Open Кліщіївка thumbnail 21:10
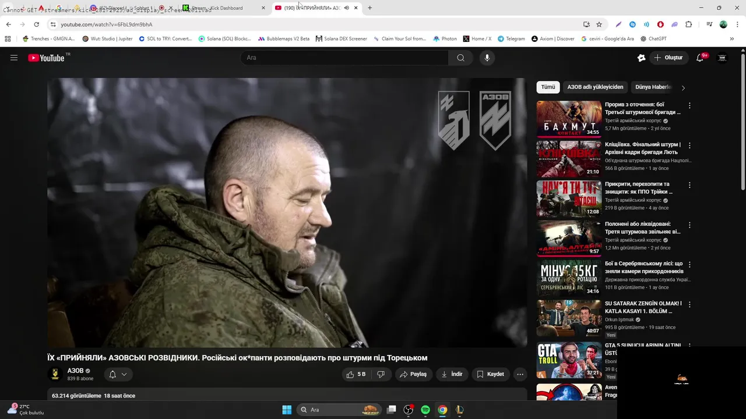The image size is (746, 419). tap(569, 158)
